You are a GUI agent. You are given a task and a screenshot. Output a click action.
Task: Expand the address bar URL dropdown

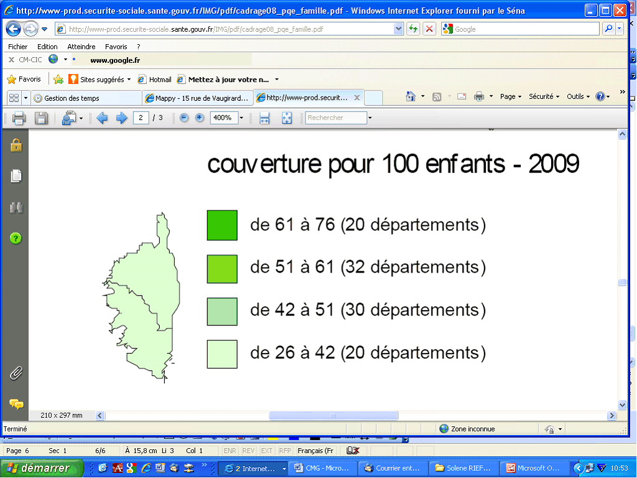(399, 29)
